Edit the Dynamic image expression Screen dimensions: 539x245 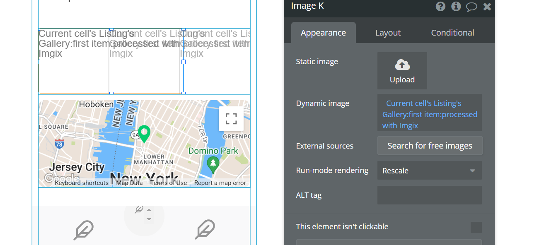tap(430, 113)
